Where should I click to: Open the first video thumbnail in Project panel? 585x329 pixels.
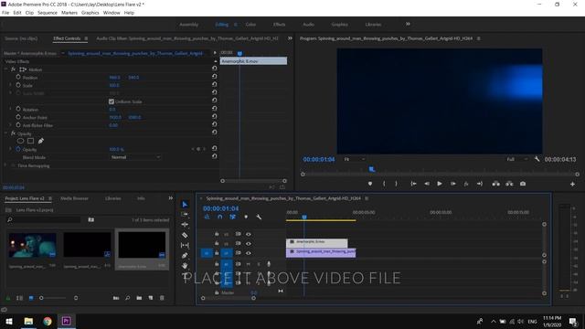[33, 245]
